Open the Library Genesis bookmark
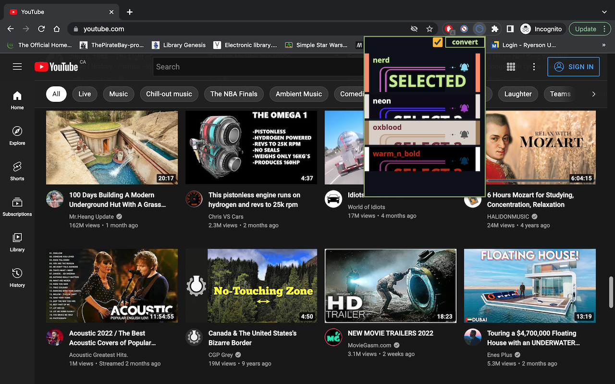This screenshot has height=384, width=615. [x=179, y=45]
